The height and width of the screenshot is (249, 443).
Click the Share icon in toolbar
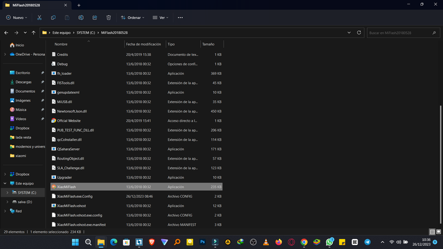coord(95,17)
